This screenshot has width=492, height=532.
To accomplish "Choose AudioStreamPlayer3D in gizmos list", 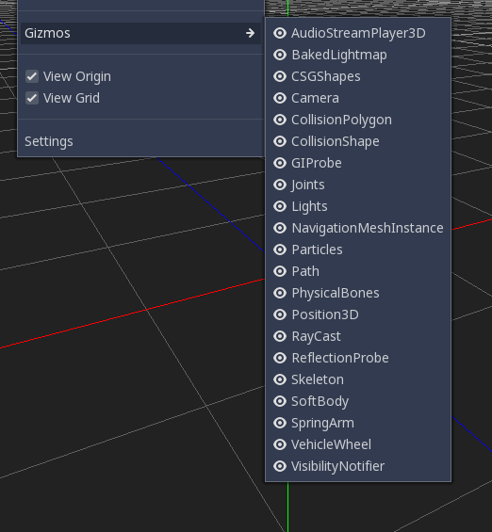I will point(358,33).
